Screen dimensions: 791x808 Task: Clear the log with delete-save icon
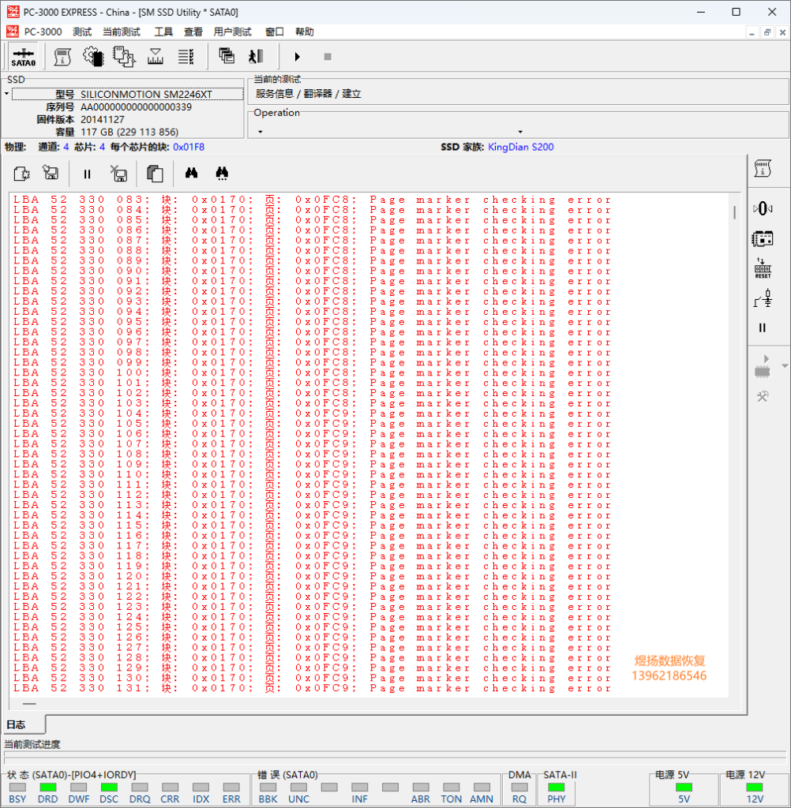click(x=119, y=174)
